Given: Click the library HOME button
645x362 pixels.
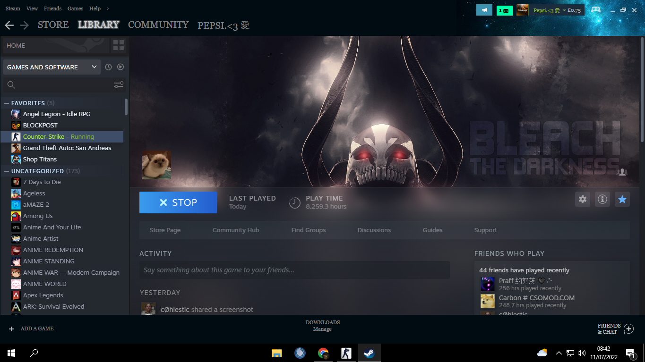Looking at the screenshot, I should point(56,45).
